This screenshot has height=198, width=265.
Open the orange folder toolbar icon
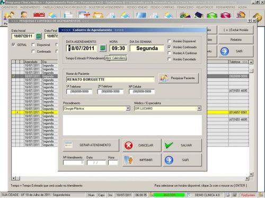(x=98, y=15)
